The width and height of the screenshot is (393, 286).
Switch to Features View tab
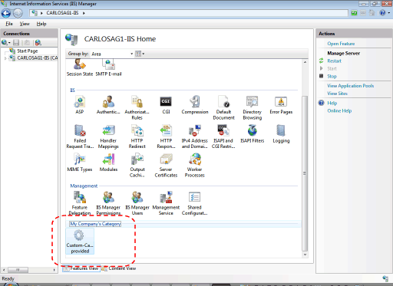click(81, 268)
